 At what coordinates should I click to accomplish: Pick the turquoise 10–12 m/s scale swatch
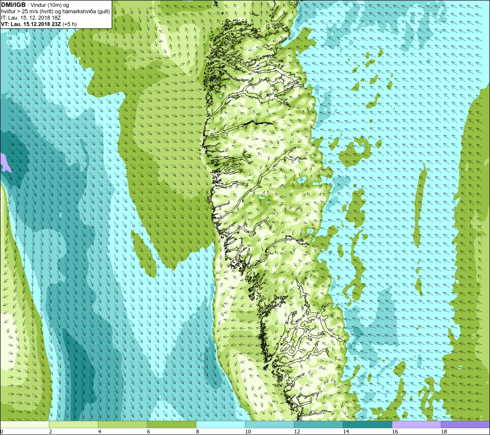click(x=269, y=424)
